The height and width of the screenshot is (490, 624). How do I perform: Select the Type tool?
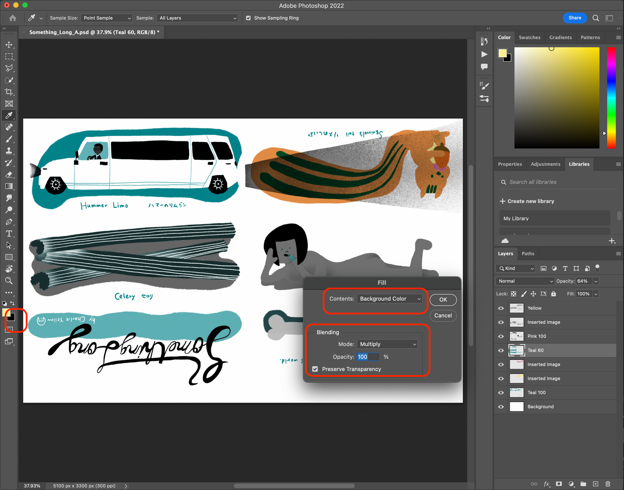click(x=9, y=233)
